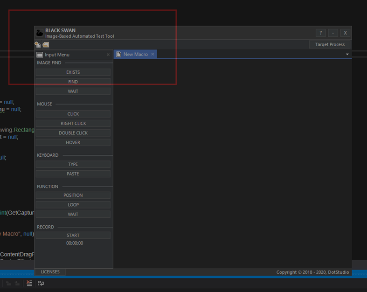Close the New Macro tab
This screenshot has width=367, height=292.
click(152, 54)
